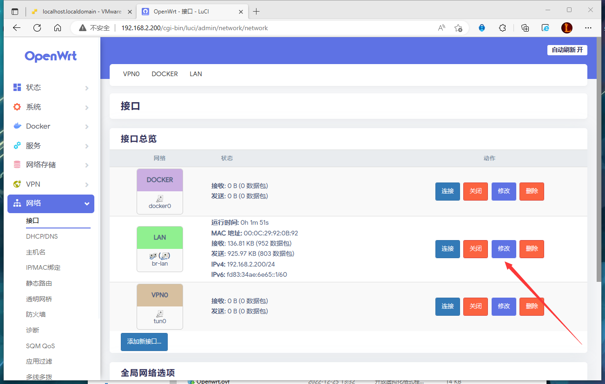
Task: Click the tun0 interface icon
Action: tap(159, 313)
